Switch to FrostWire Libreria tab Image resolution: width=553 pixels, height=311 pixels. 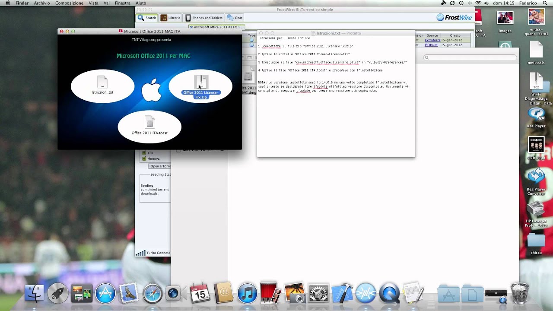coord(171,18)
